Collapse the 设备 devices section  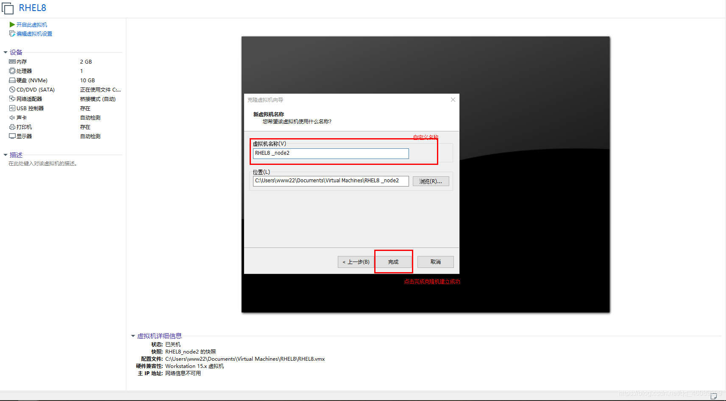(x=6, y=52)
